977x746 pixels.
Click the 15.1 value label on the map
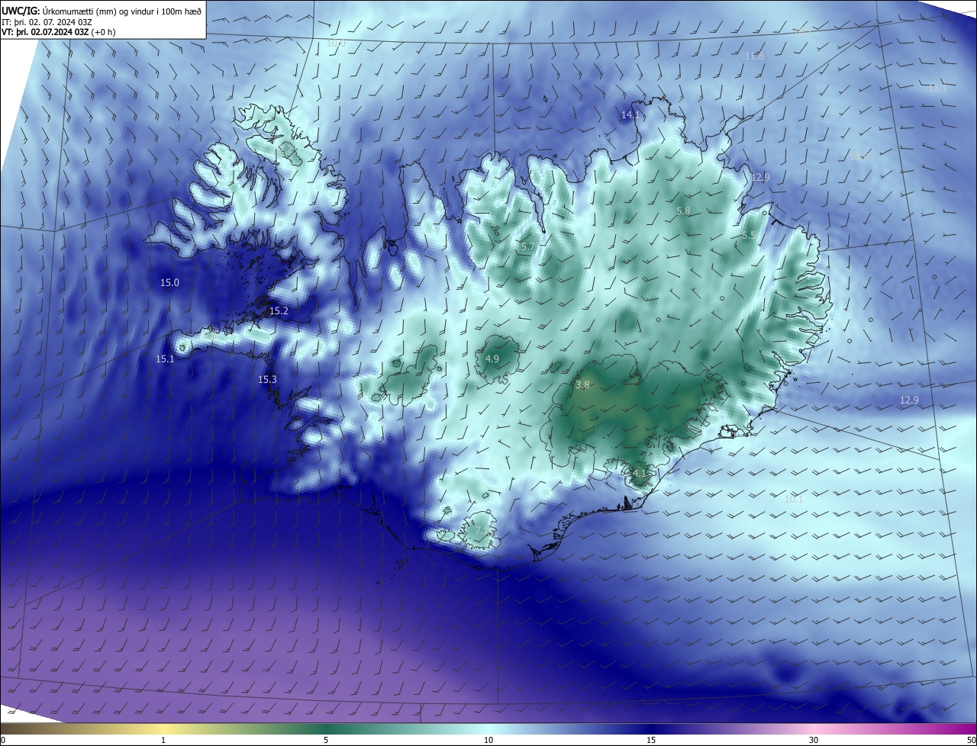(165, 359)
